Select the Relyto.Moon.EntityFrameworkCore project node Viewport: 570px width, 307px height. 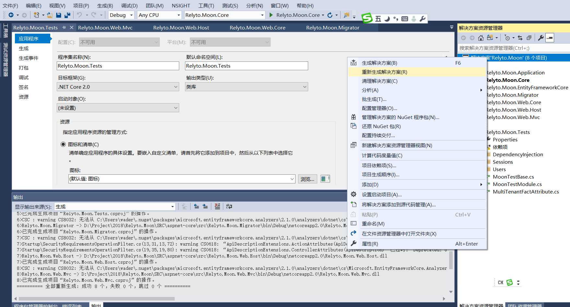(527, 88)
